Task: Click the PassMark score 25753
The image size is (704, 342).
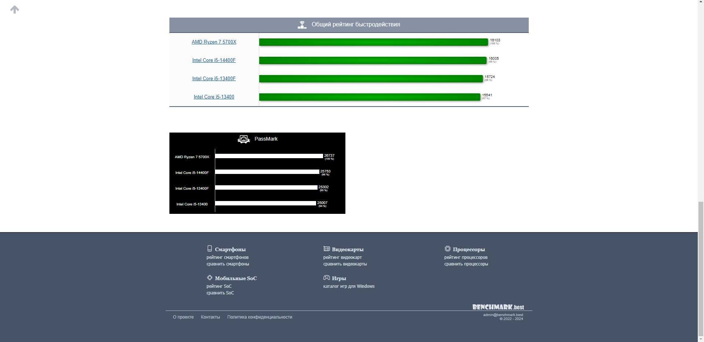Action: coord(325,171)
